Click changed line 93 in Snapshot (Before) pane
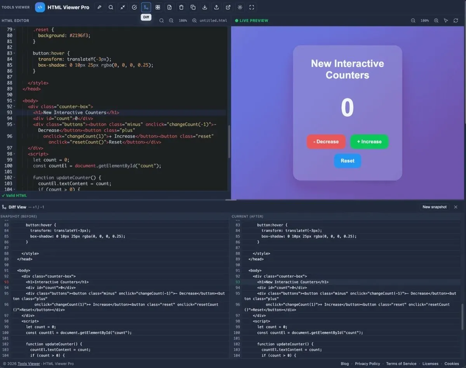 [x=115, y=282]
